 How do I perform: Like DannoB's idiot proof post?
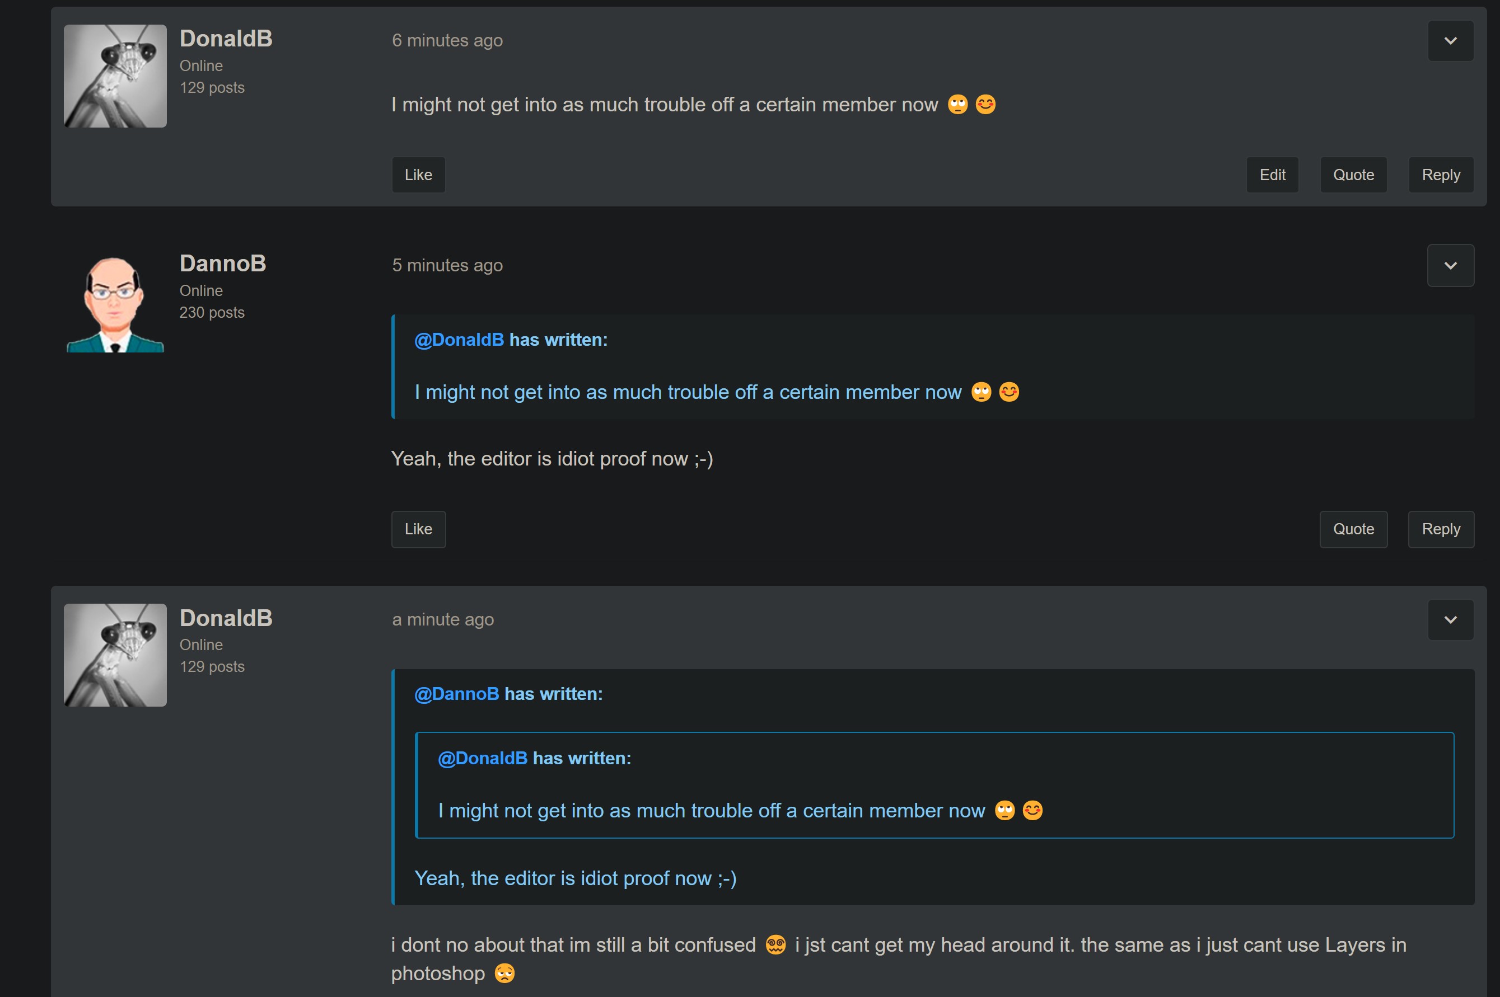(418, 529)
